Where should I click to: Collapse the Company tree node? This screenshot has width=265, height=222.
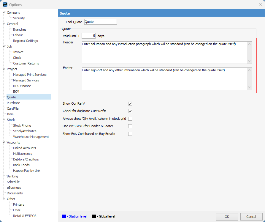(x=4, y=12)
